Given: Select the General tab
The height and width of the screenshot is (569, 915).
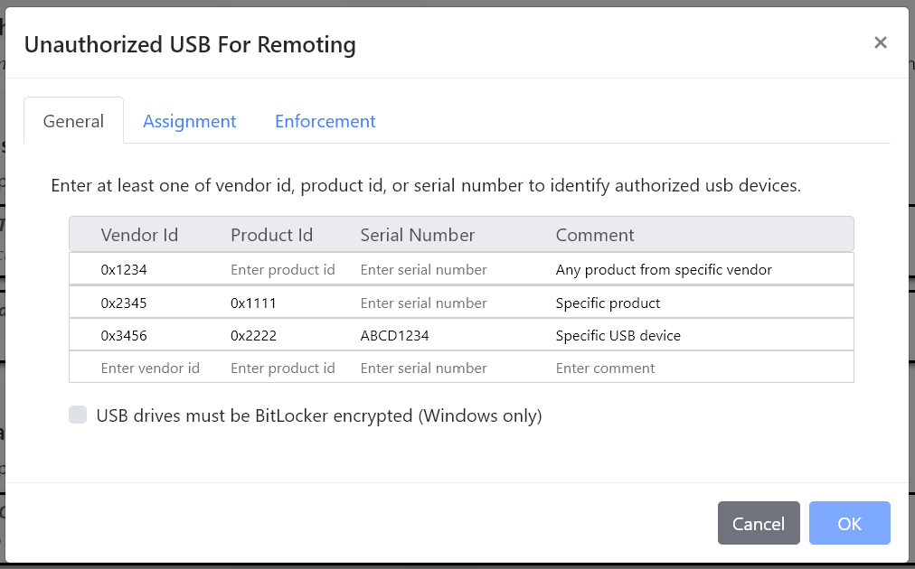Looking at the screenshot, I should coord(73,120).
